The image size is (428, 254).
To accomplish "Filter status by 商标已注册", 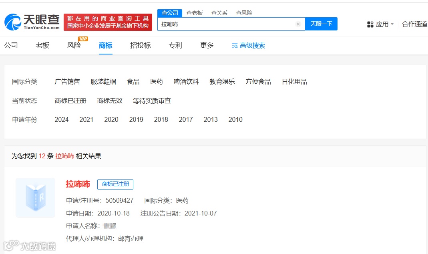I will [70, 101].
